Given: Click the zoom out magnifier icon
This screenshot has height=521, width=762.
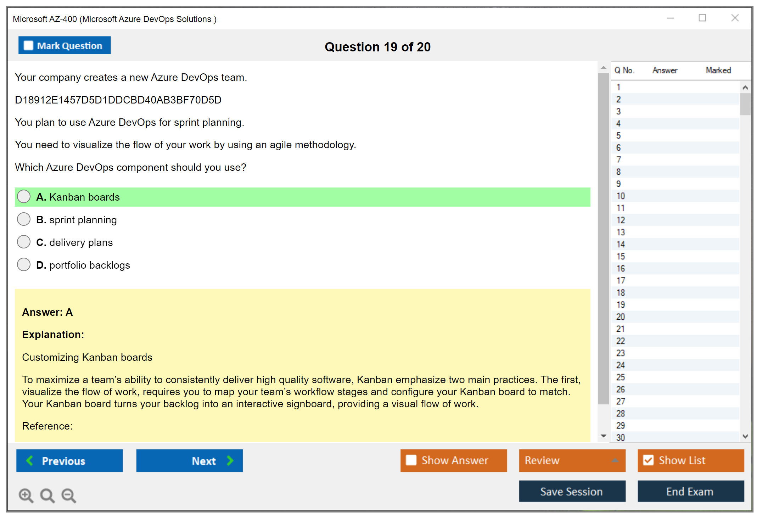Looking at the screenshot, I should [x=68, y=495].
